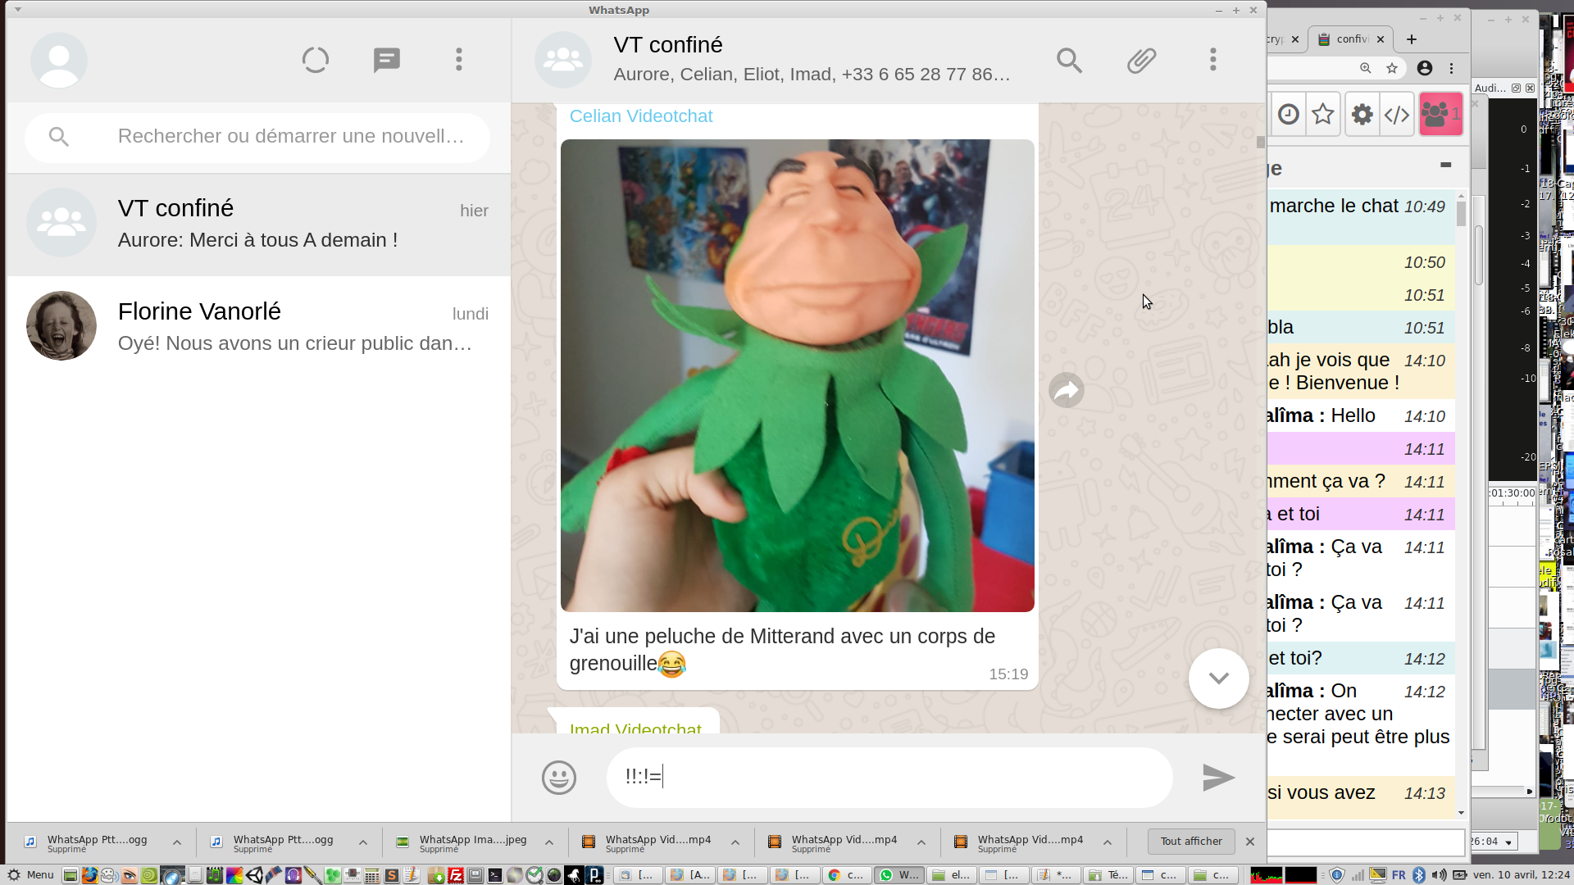This screenshot has width=1574, height=885.
Task: Send the typed message
Action: click(1218, 777)
